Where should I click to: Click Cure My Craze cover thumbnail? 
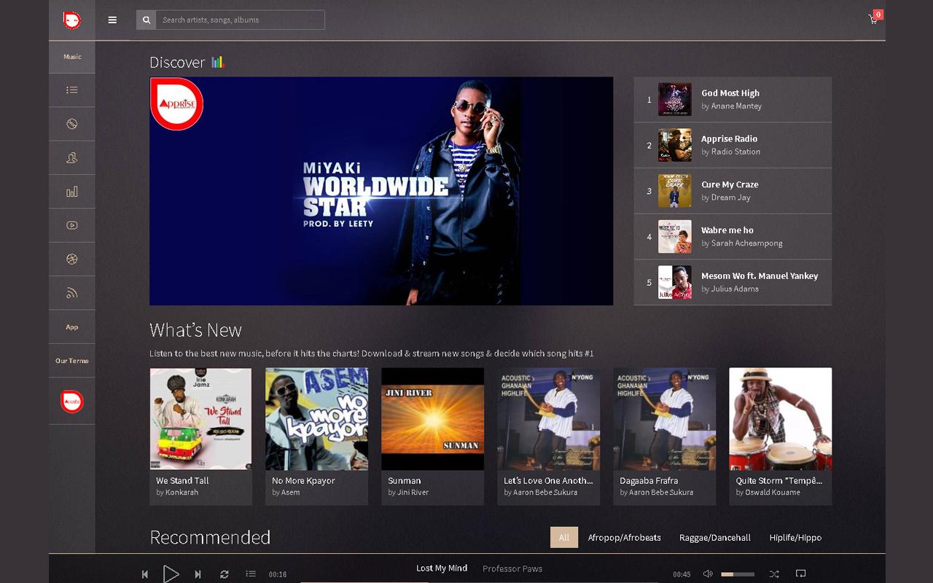(675, 191)
